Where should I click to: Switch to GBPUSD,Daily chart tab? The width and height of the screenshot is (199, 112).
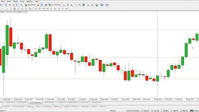click(x=49, y=102)
